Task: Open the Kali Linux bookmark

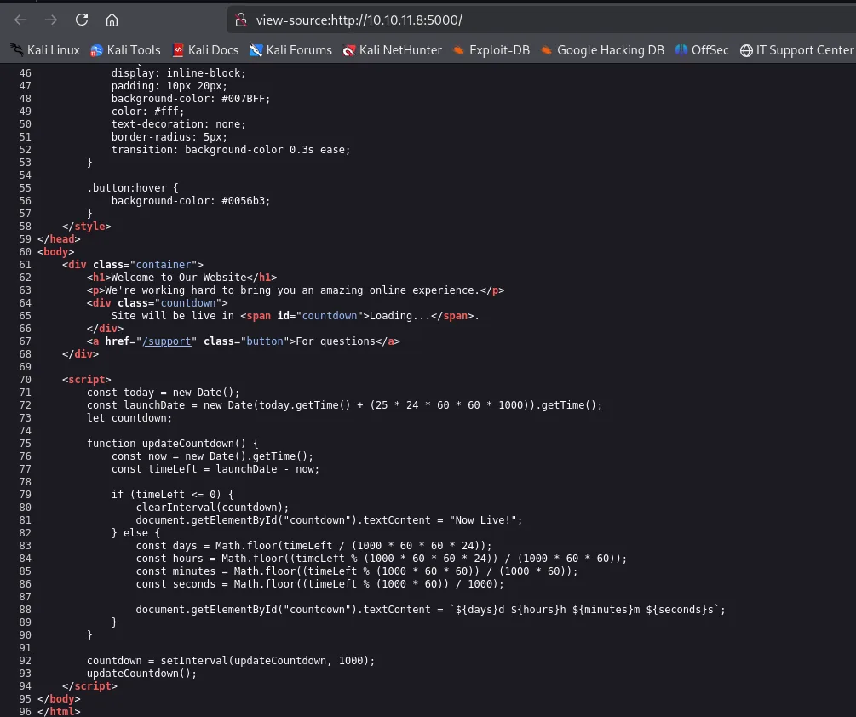Action: pyautogui.click(x=45, y=50)
